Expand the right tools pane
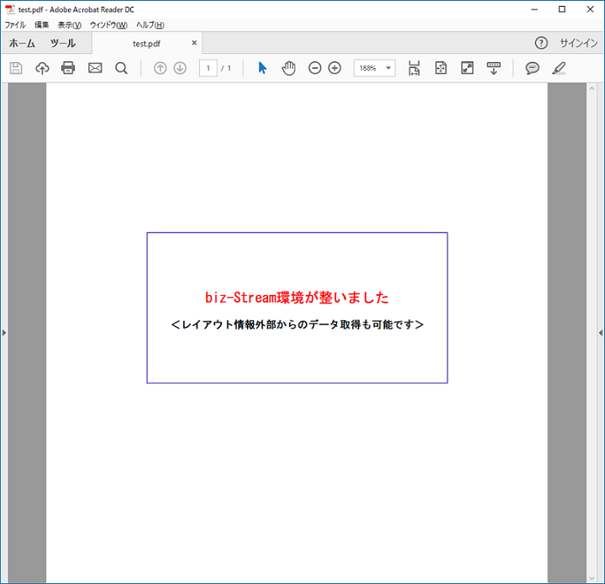The width and height of the screenshot is (605, 584). tap(601, 333)
